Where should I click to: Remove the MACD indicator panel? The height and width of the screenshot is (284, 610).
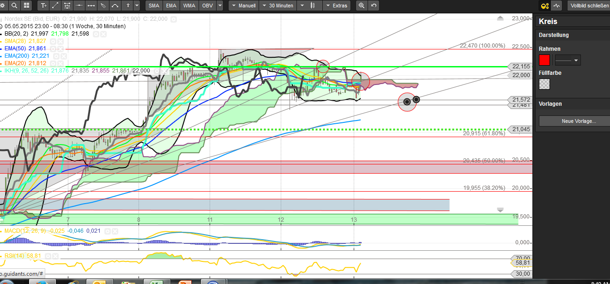point(115,231)
